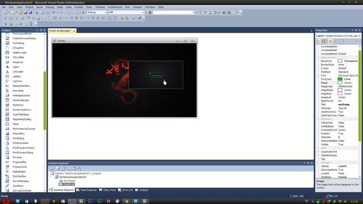This screenshot has height=204, width=363.
Task: Click the Windows Start orb
Action: pos(6,201)
